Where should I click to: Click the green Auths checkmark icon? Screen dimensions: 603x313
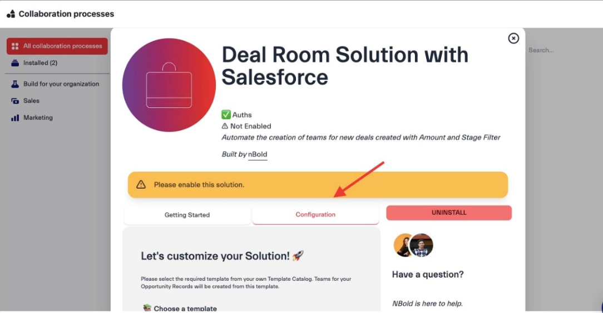[226, 115]
